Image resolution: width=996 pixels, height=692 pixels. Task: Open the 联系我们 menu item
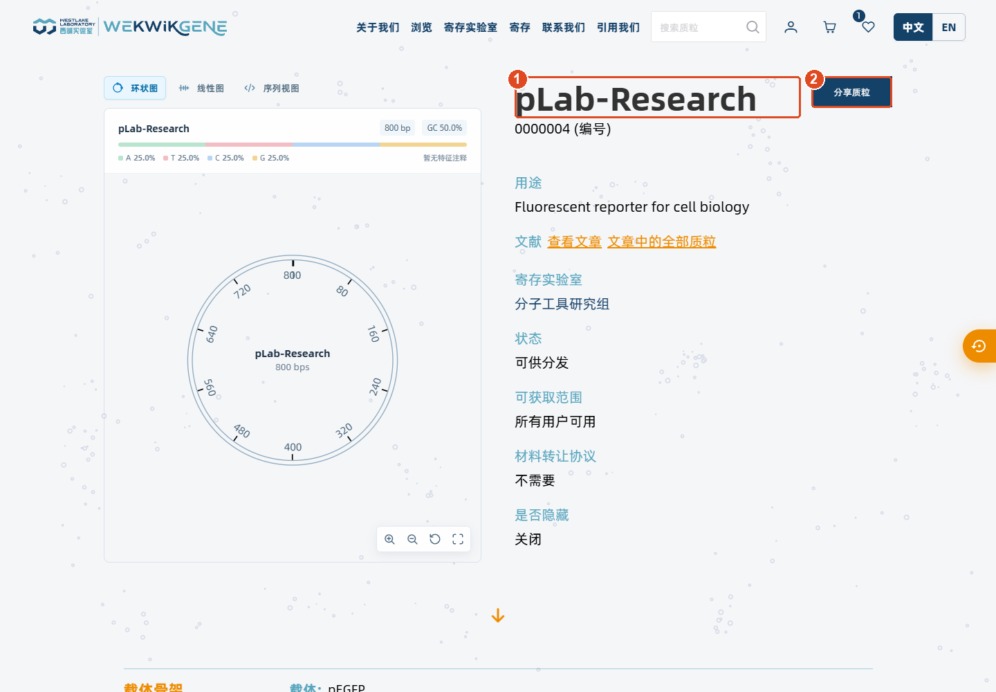pos(564,27)
